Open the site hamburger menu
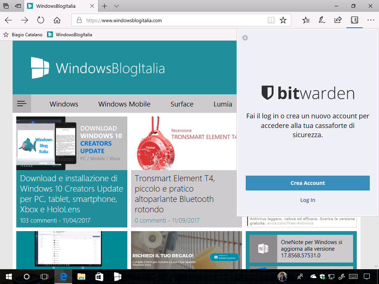 click(22, 104)
